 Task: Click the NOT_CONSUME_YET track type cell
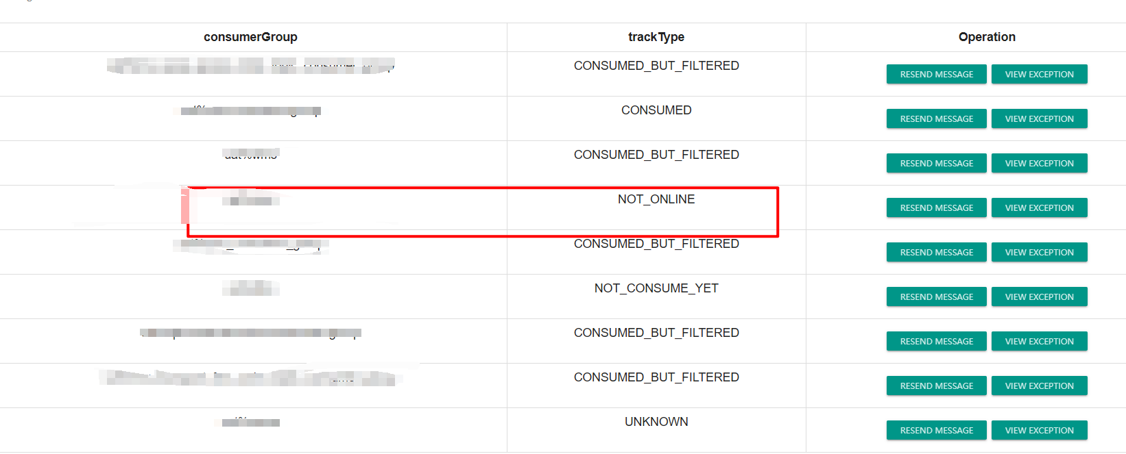coord(656,288)
